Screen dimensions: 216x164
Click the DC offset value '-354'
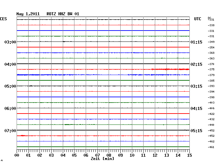pyautogui.click(x=211, y=47)
